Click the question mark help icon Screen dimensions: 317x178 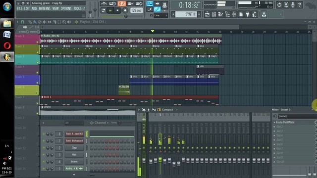pos(300,4)
